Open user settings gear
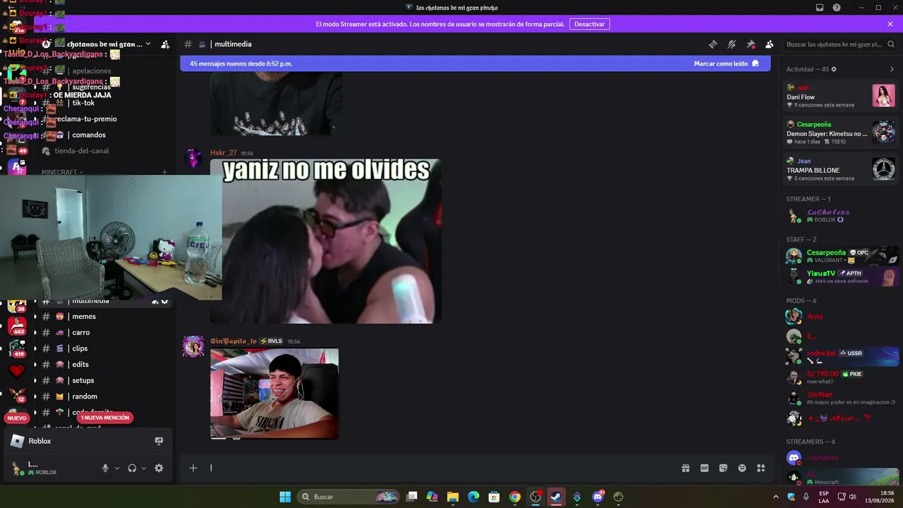 coord(159,468)
